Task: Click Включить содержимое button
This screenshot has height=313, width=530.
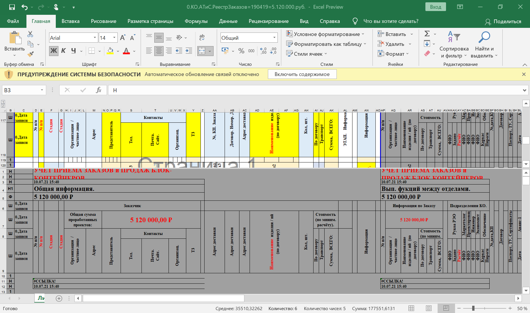Action: click(x=302, y=74)
